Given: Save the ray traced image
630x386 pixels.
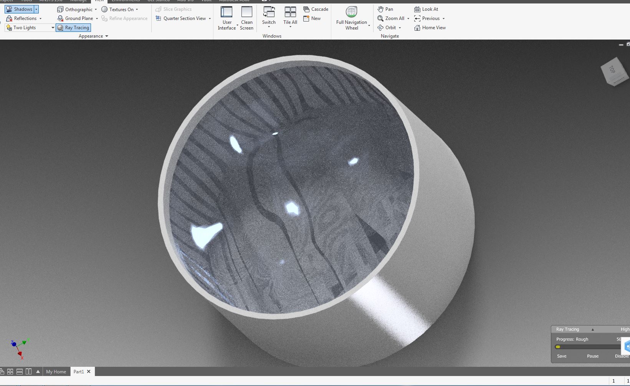Looking at the screenshot, I should pyautogui.click(x=561, y=356).
